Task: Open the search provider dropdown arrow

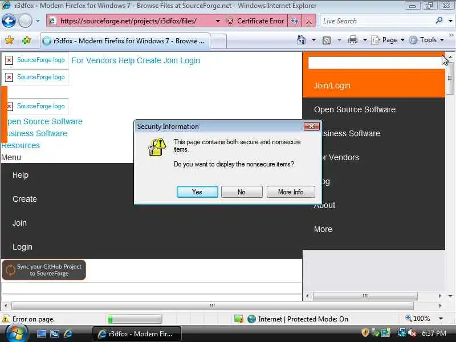Action: [x=450, y=21]
